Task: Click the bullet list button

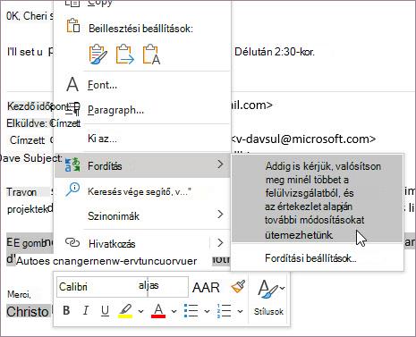Action: point(191,311)
